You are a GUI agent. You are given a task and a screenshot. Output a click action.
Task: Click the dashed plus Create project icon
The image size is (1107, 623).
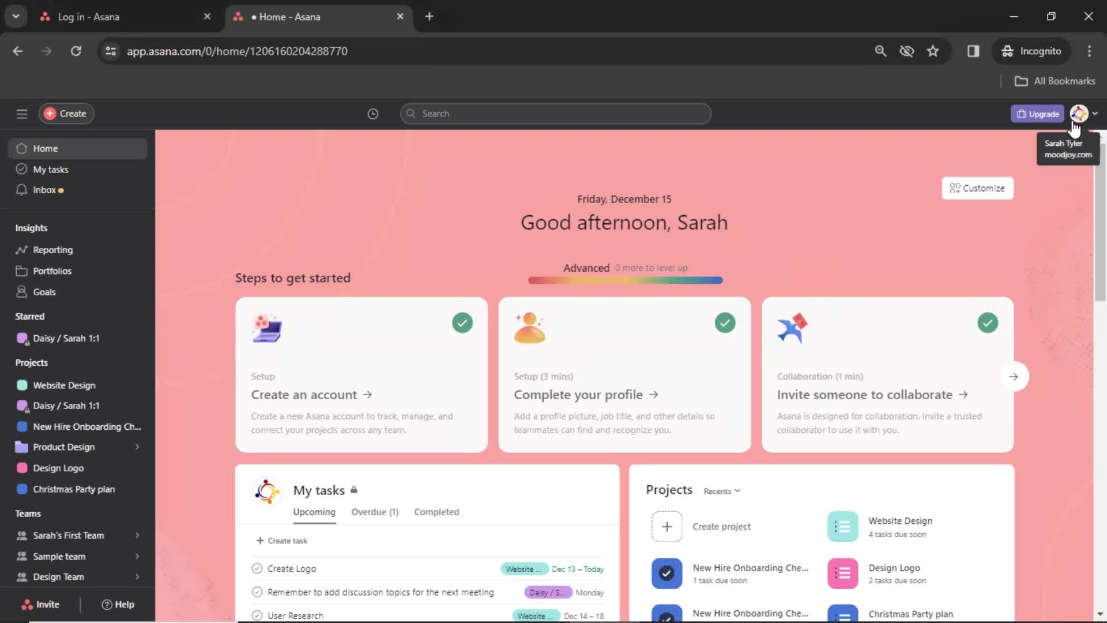(x=667, y=527)
